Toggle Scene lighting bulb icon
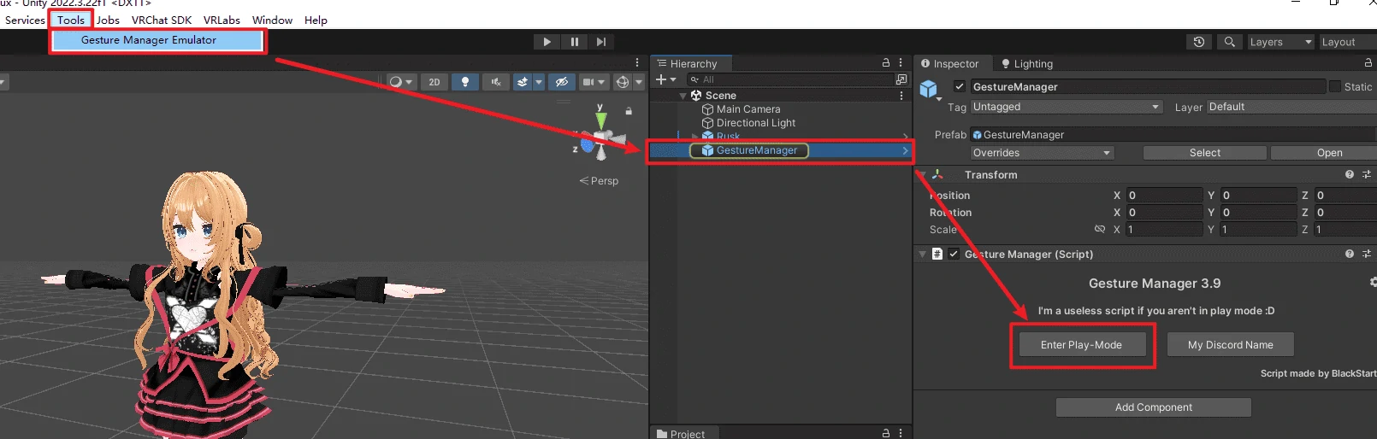Screen dimensions: 1377x439 tap(465, 82)
